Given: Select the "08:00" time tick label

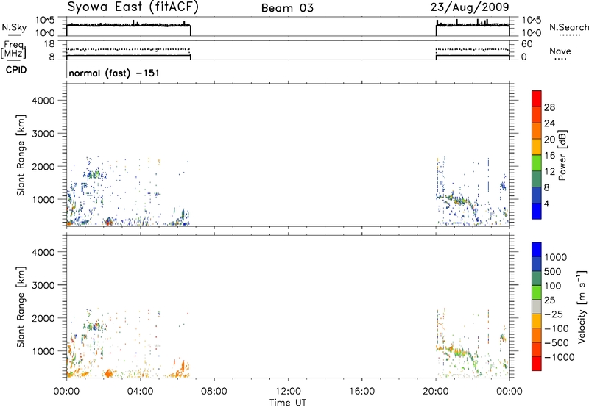Looking at the screenshot, I should [214, 392].
